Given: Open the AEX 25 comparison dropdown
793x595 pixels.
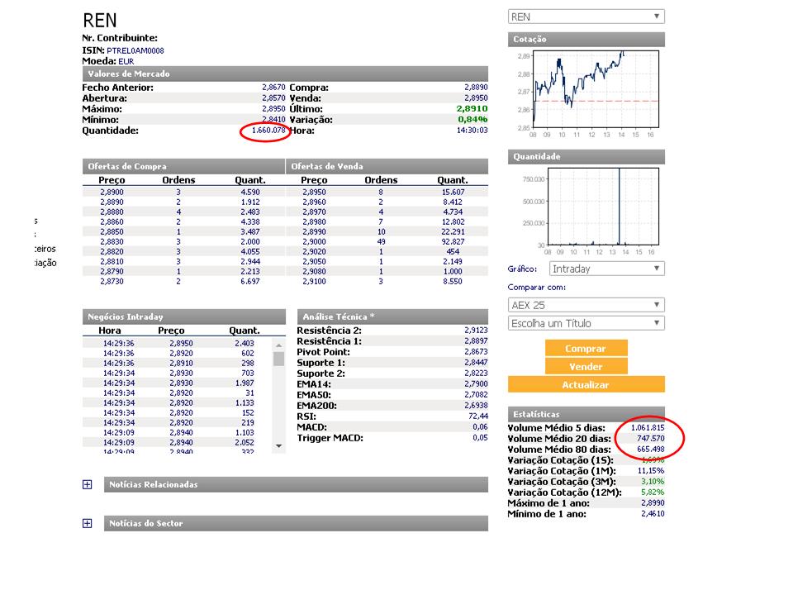Looking at the screenshot, I should click(586, 305).
